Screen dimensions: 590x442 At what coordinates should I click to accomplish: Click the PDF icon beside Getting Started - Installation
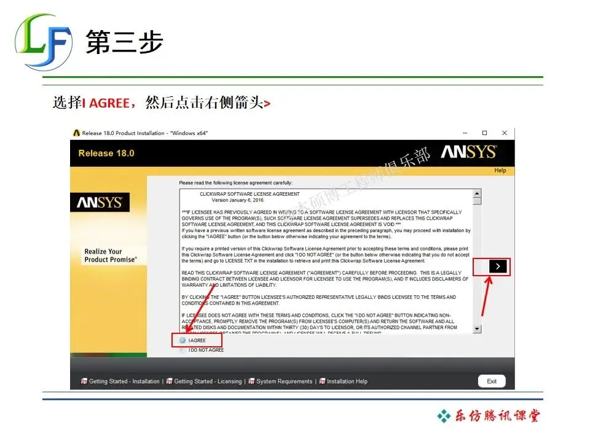[84, 381]
